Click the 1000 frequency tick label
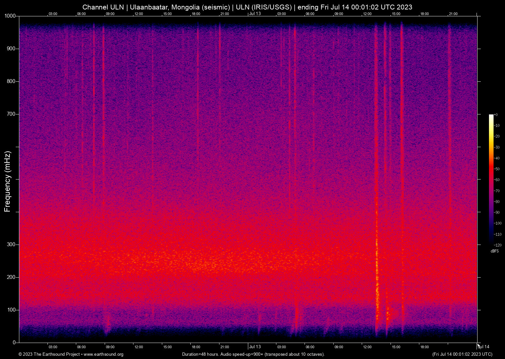 [9, 15]
